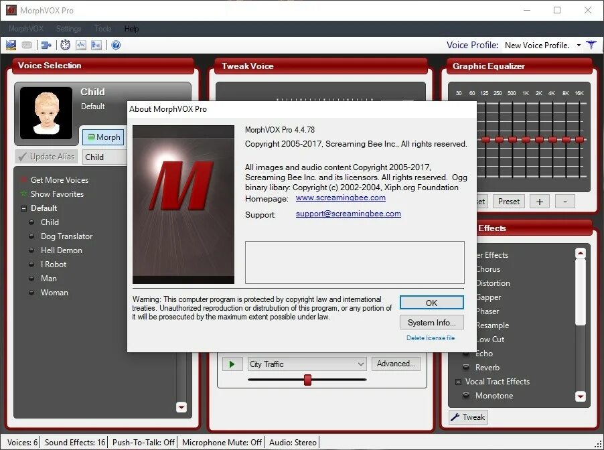Click the Delete license file link

431,338
